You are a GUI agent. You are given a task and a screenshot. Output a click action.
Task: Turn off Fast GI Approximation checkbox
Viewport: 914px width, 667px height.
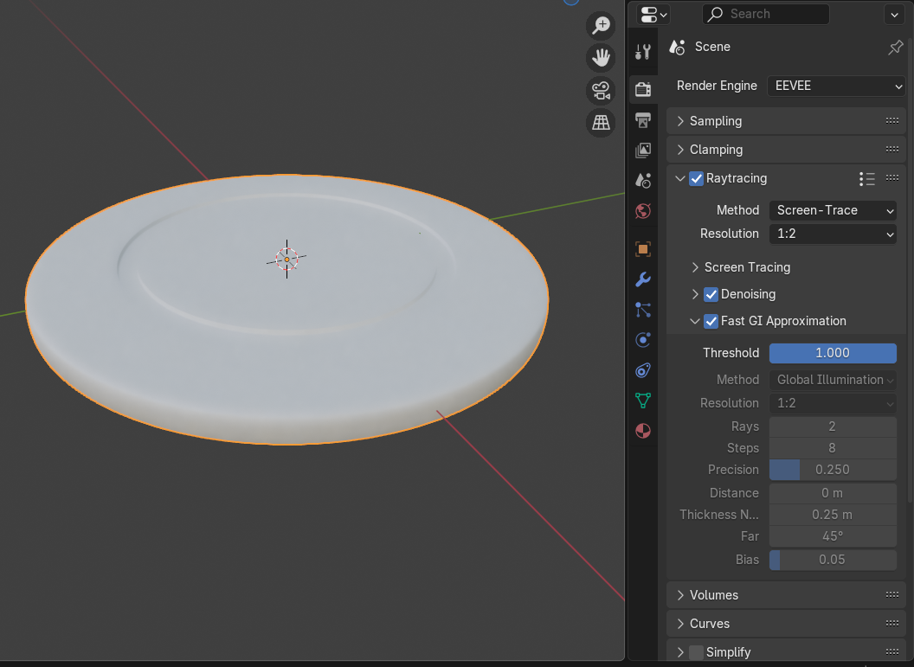711,321
